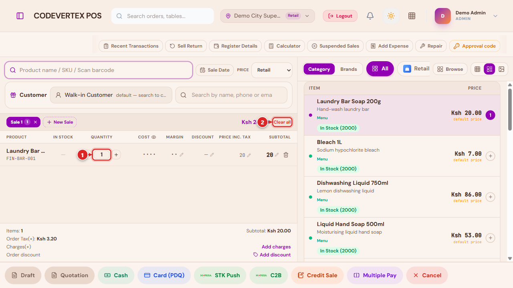Edit the margin pencil icon
Viewport: 513px width, 288px height.
click(182, 155)
